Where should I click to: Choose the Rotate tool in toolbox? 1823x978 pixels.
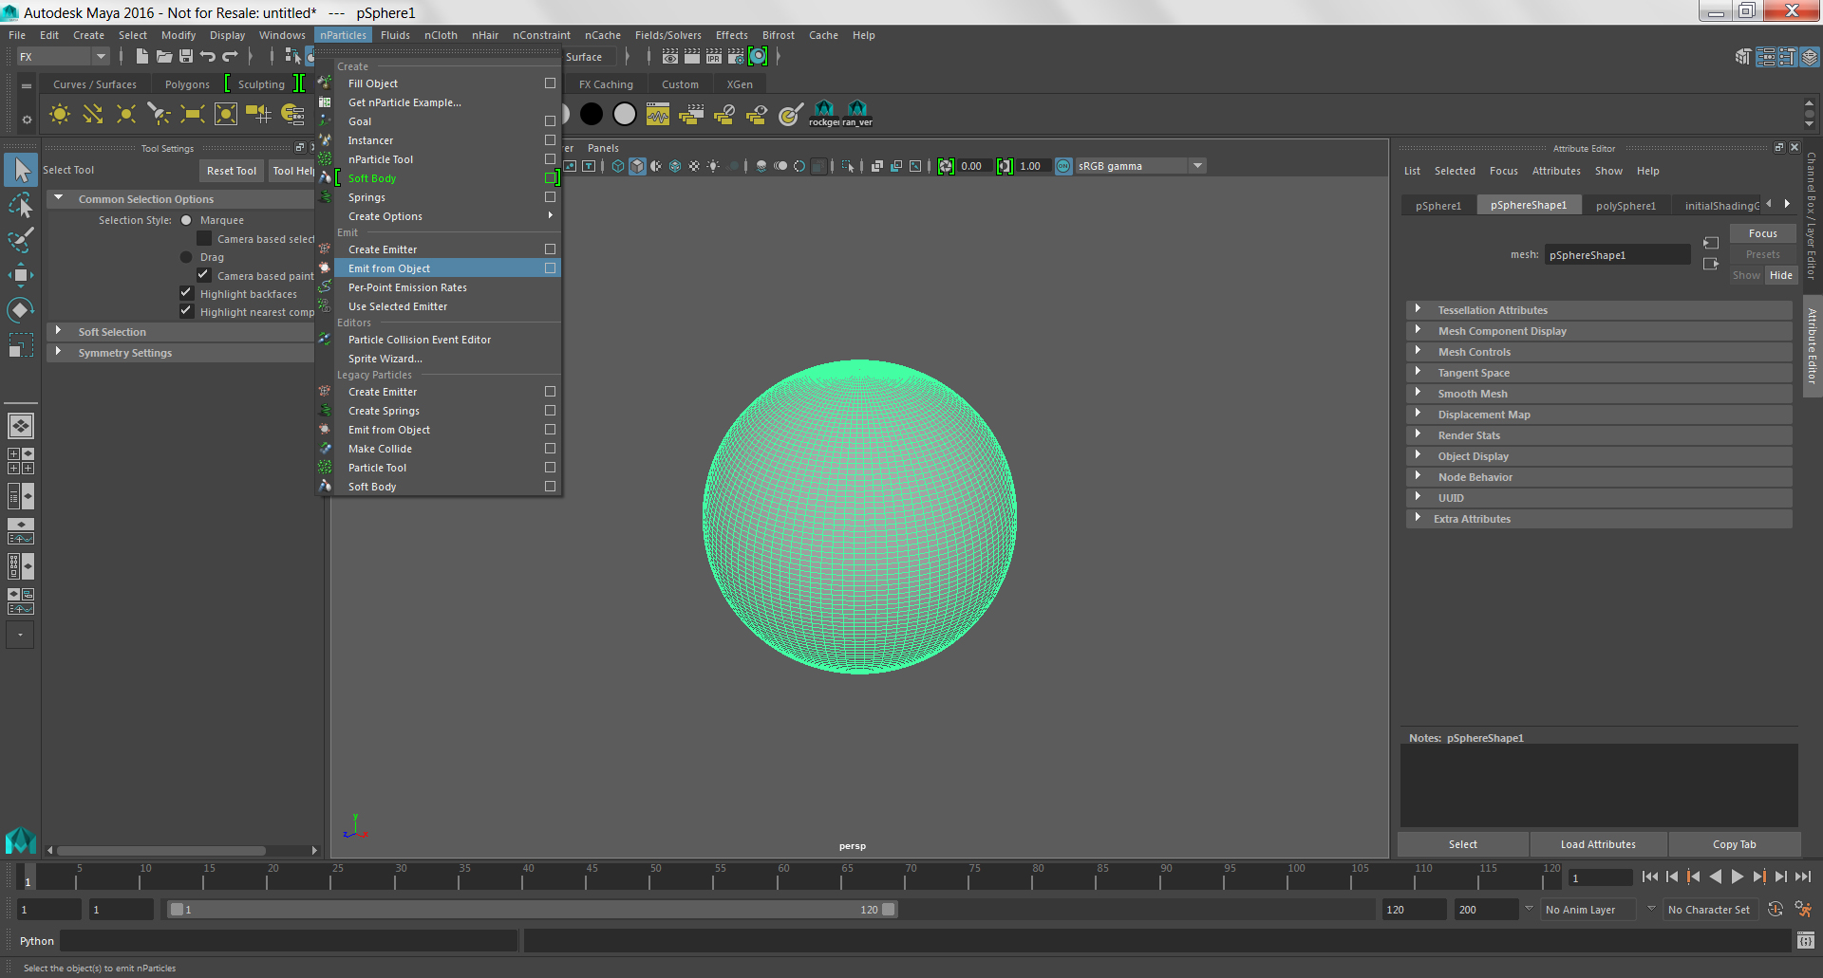(x=21, y=310)
